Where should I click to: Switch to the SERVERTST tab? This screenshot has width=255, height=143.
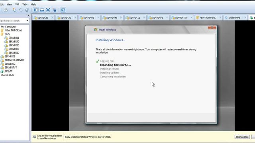(181, 17)
